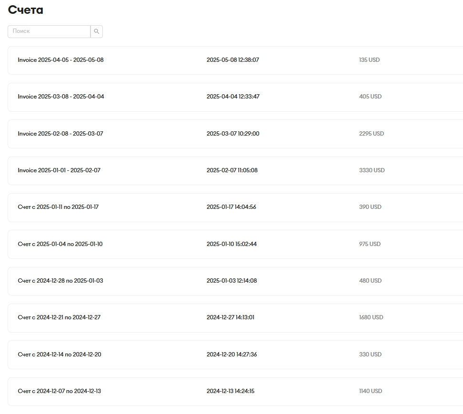Select Invoice 2025-02-08 - 2025-03-07 row
463x414 pixels.
[60, 134]
